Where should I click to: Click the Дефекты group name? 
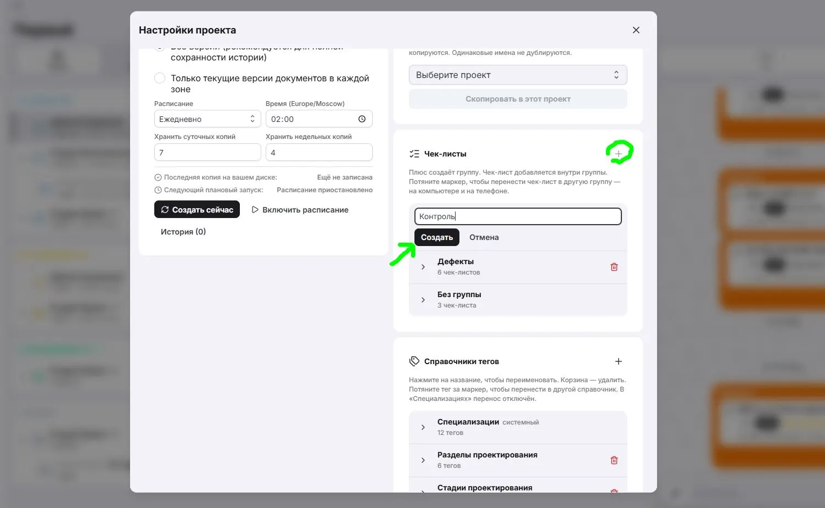coord(456,261)
